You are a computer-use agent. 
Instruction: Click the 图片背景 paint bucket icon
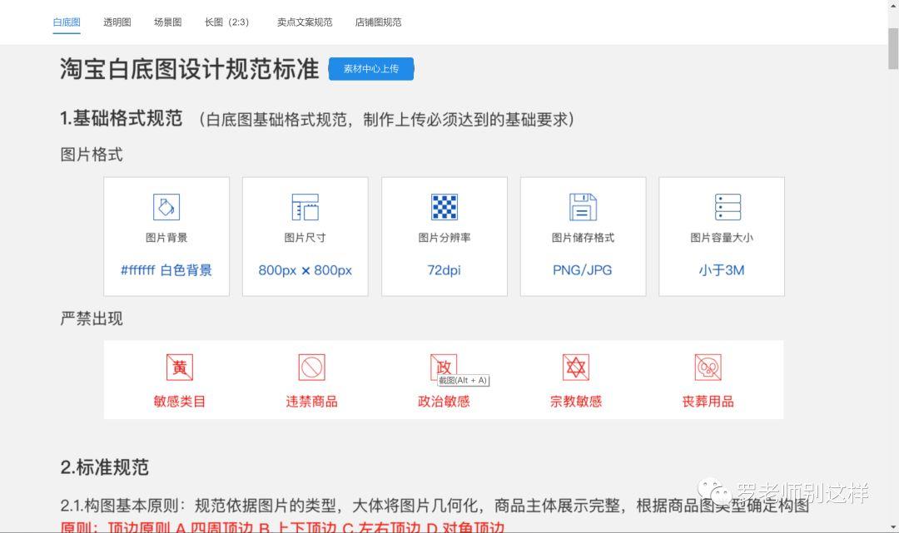166,207
